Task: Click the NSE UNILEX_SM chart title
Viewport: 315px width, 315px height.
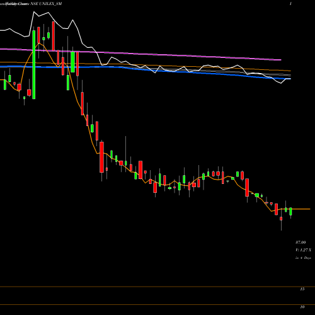Action: click(x=46, y=4)
